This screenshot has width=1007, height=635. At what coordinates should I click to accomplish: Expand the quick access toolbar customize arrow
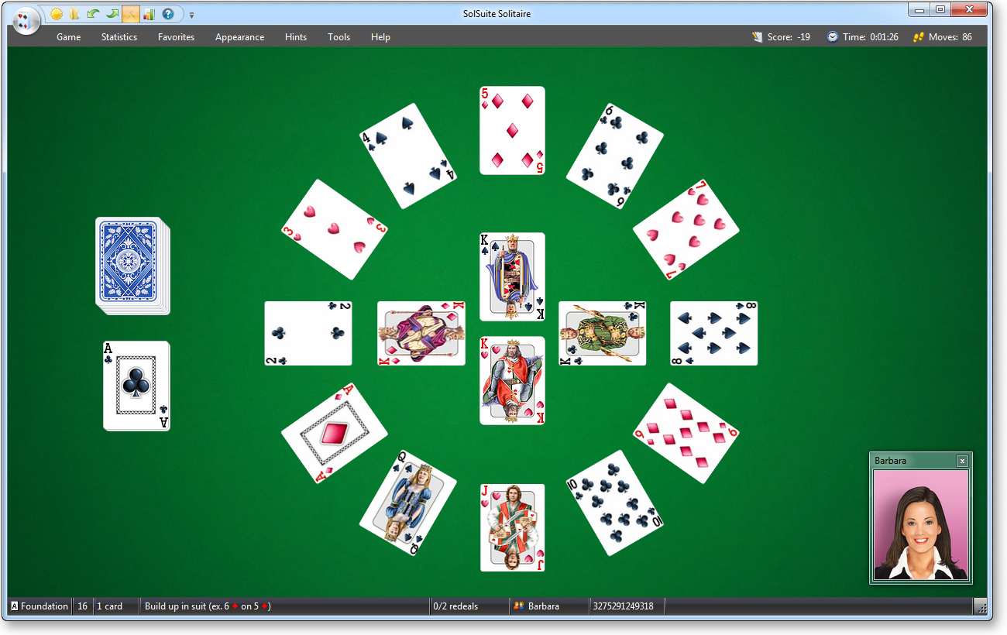pos(191,15)
